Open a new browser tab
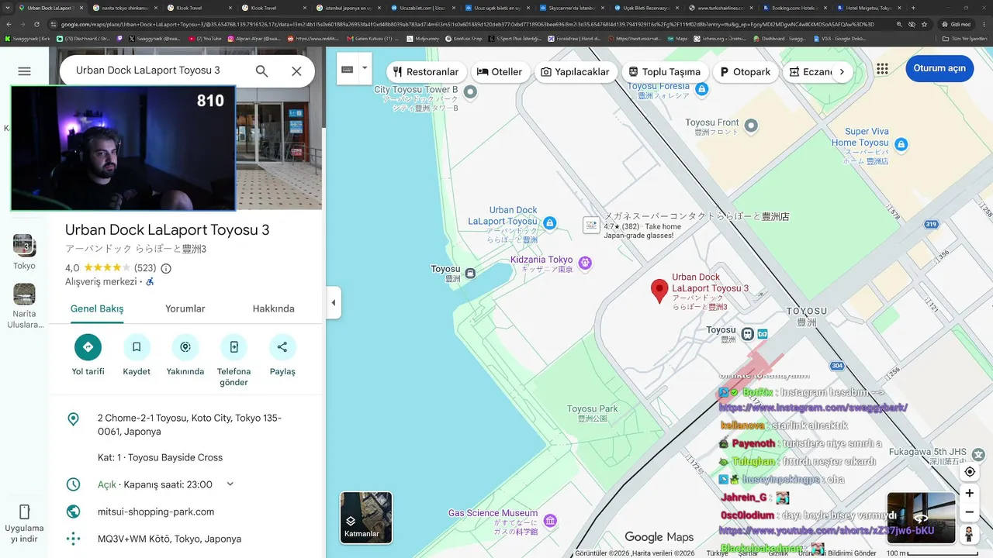The width and height of the screenshot is (993, 558). 913,8
